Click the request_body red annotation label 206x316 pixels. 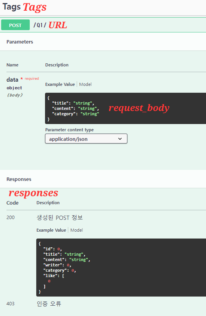(139, 108)
